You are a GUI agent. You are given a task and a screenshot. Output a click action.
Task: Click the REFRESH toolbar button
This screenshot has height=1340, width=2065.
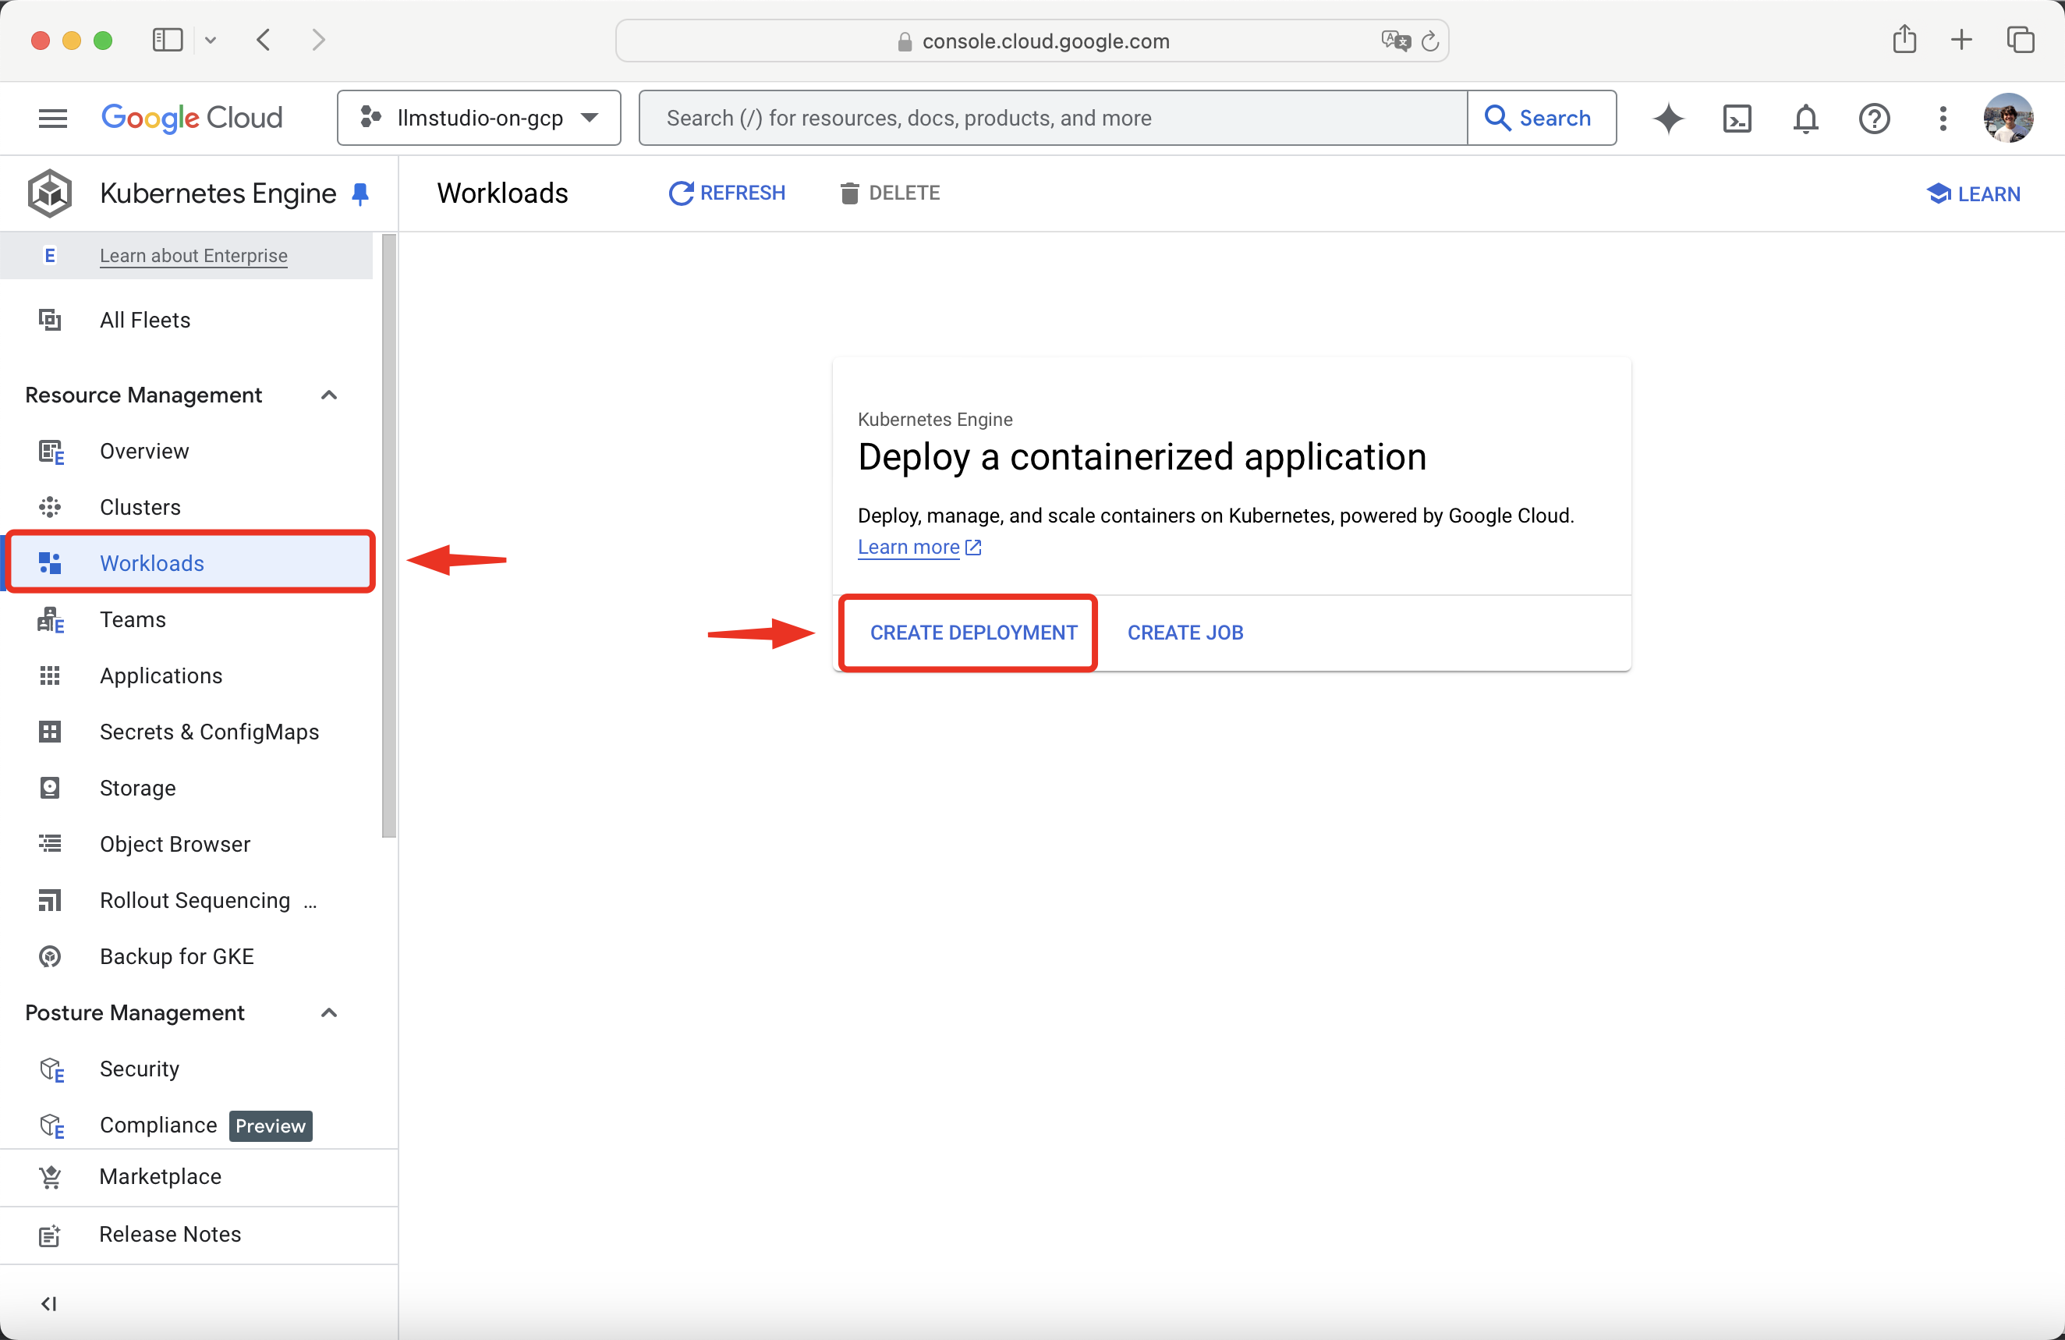coord(727,193)
